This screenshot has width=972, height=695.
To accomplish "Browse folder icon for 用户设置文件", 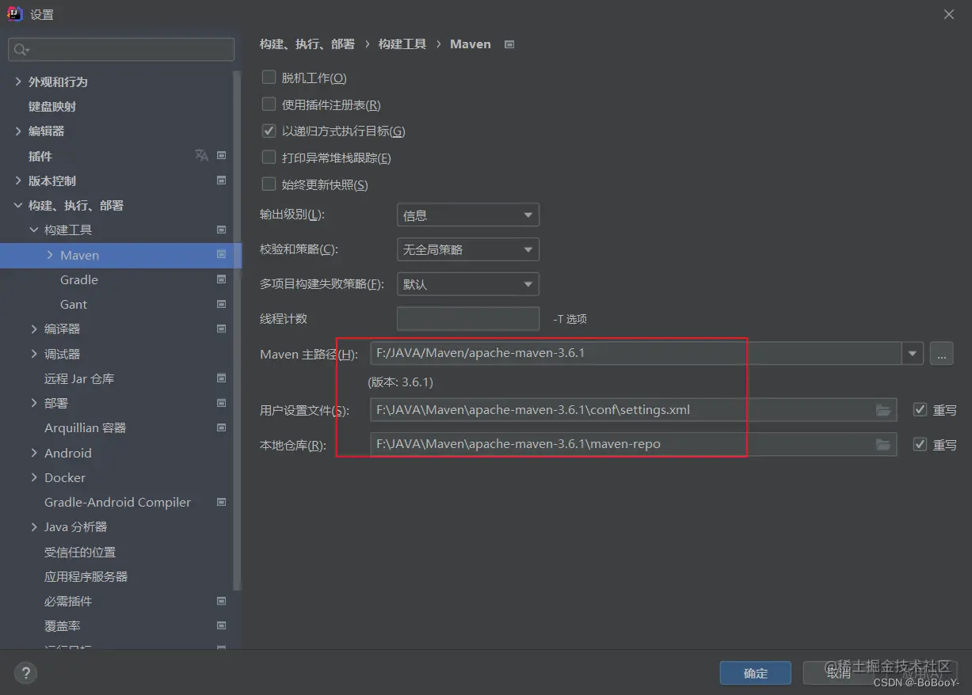I will pyautogui.click(x=883, y=410).
